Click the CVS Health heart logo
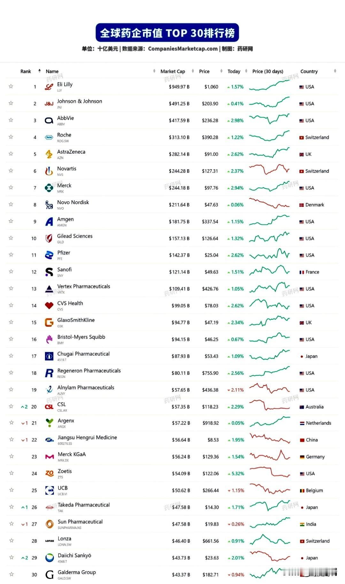 click(49, 305)
